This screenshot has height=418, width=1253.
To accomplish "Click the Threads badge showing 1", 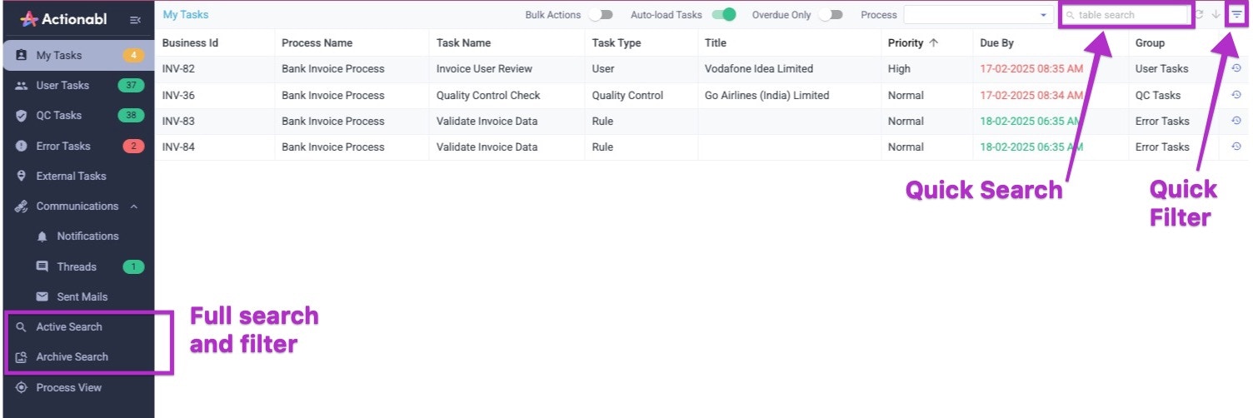I will (133, 266).
